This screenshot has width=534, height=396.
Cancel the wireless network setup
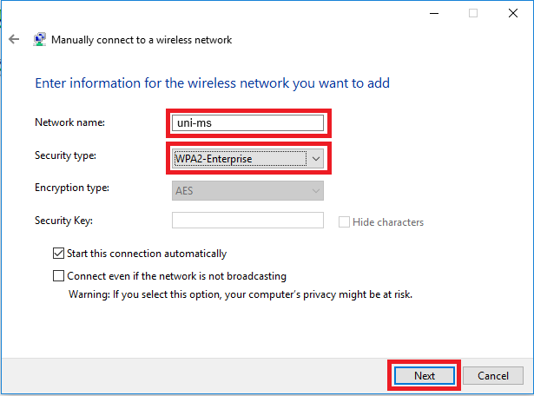point(492,376)
